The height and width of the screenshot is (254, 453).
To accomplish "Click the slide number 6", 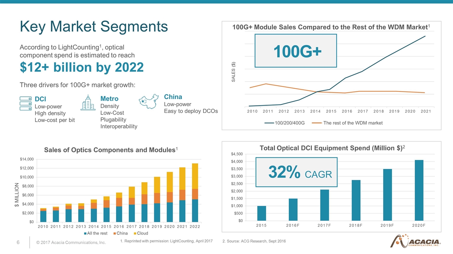I will [18, 242].
